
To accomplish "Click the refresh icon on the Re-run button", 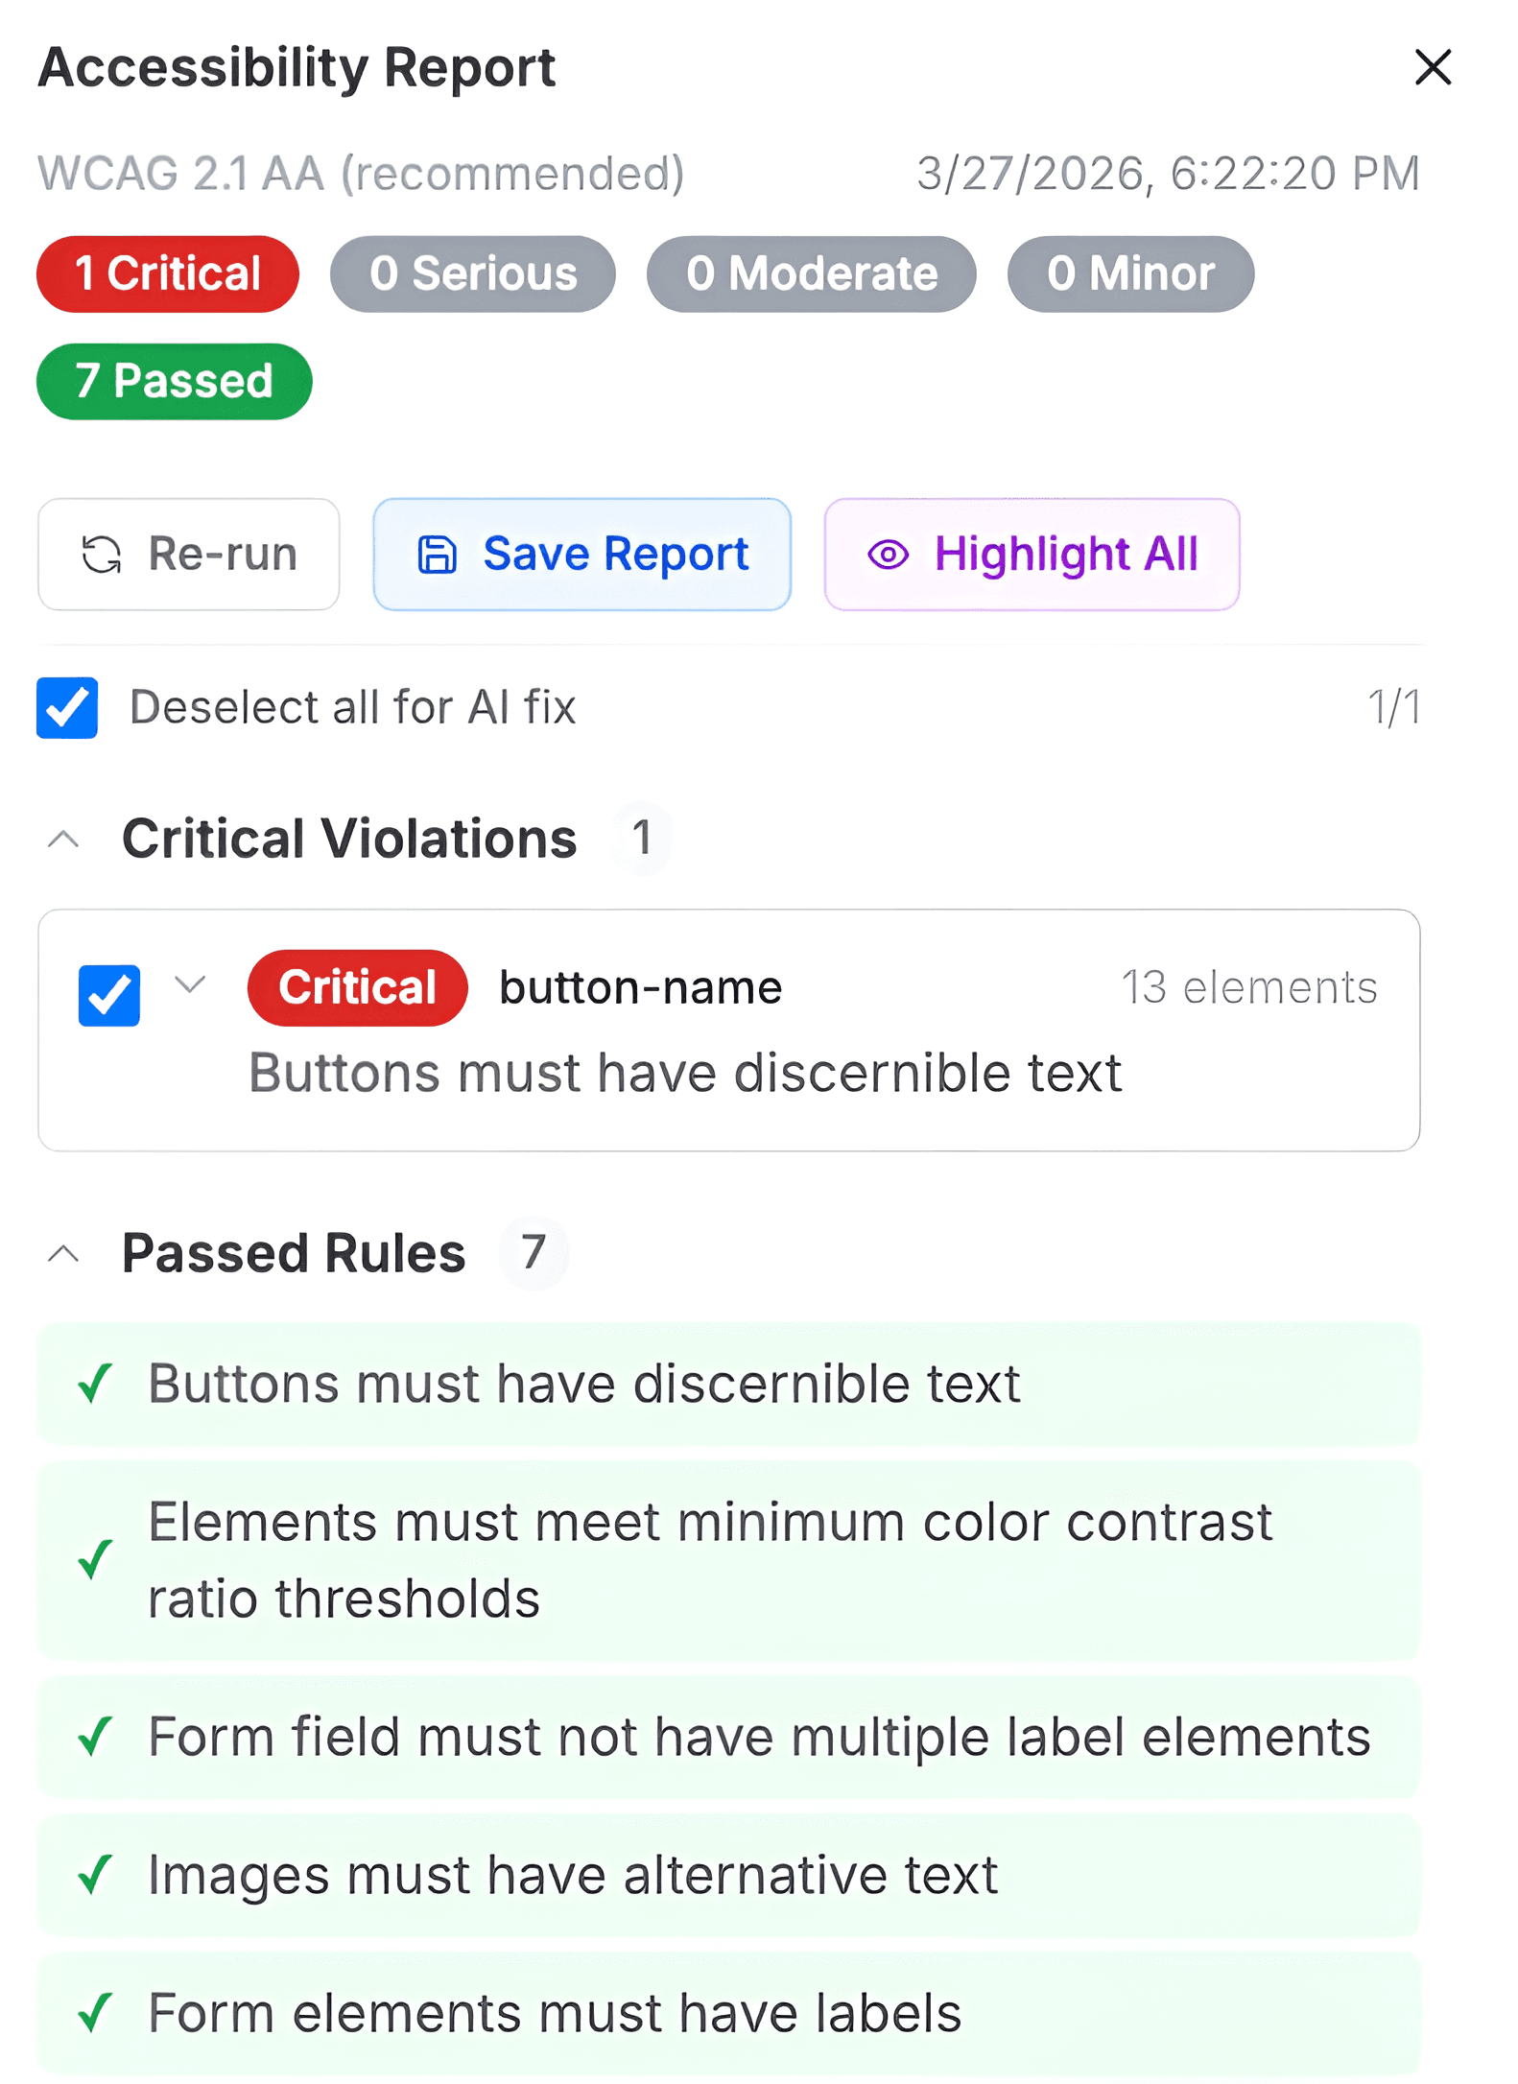I will tap(103, 555).
